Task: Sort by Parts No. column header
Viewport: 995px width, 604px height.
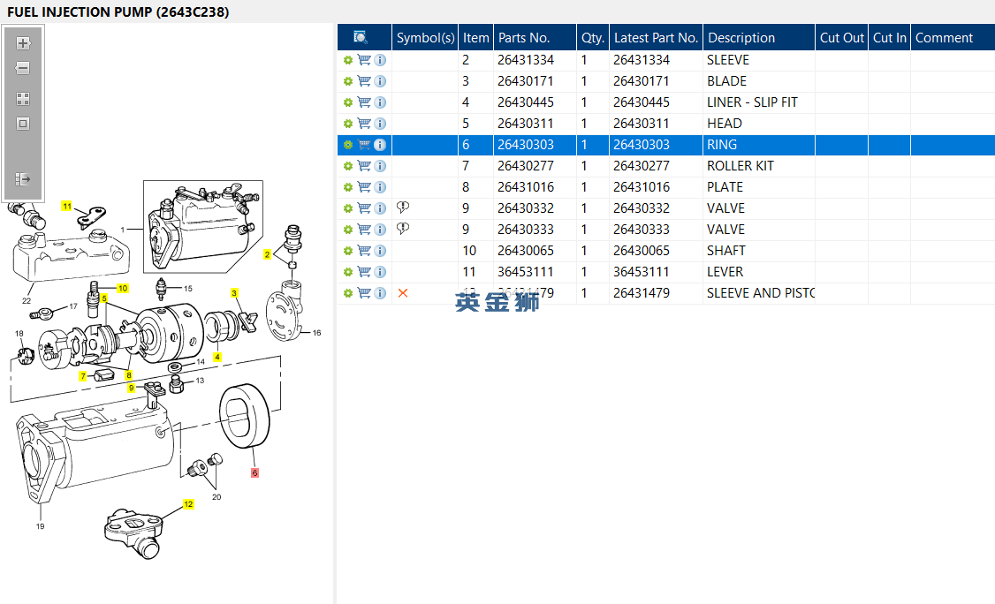Action: tap(535, 37)
